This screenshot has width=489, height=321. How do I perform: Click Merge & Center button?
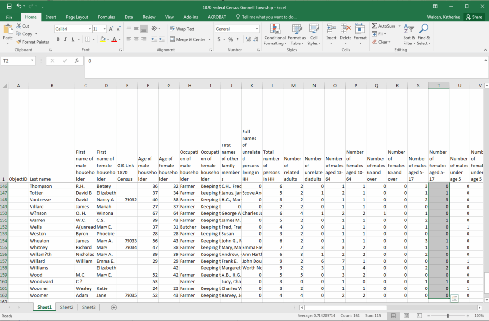[187, 39]
